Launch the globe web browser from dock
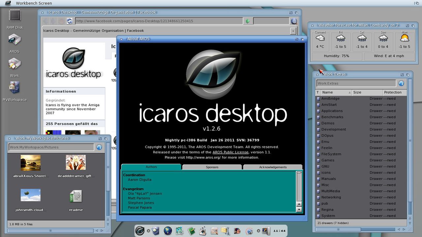 (168, 231)
